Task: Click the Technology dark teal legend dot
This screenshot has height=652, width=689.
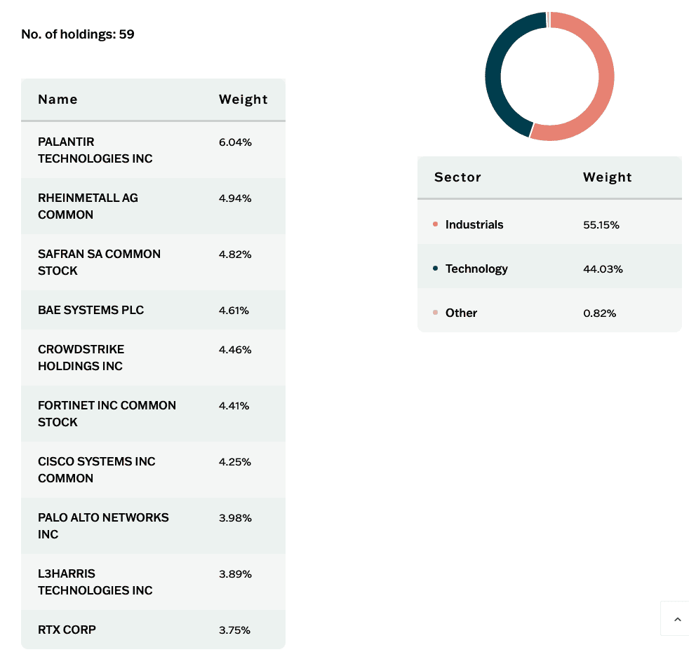Action: (436, 269)
